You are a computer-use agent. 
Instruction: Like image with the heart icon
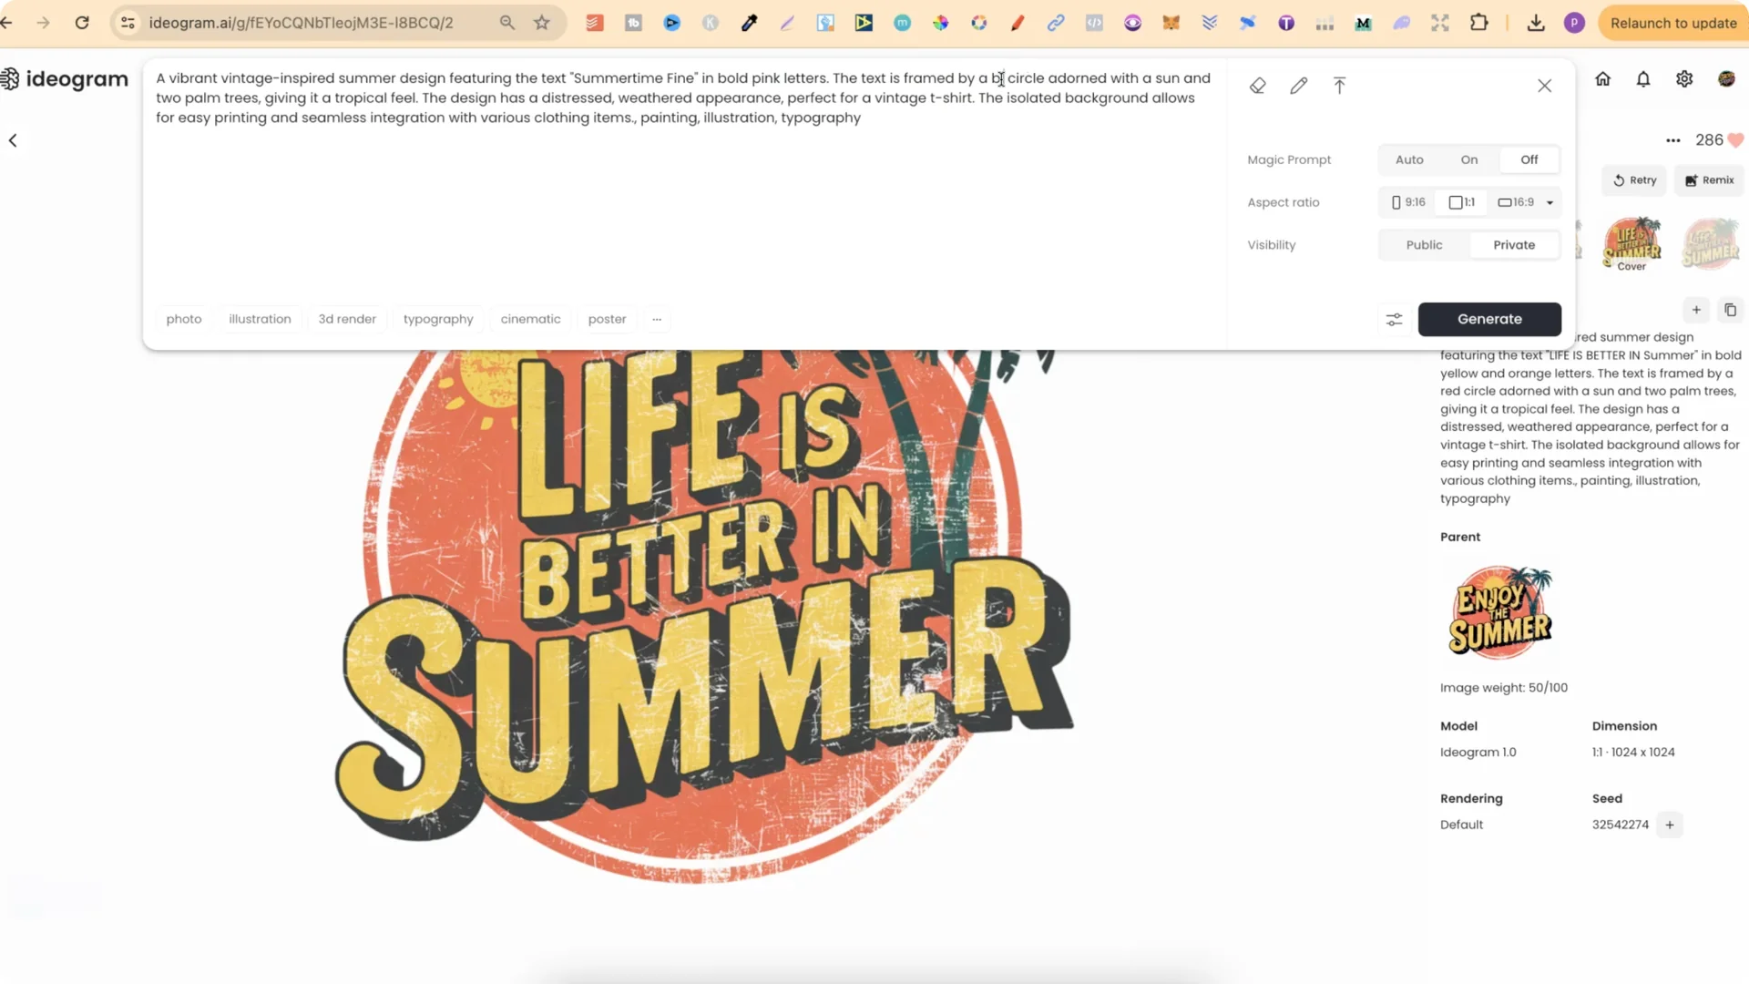1736,140
